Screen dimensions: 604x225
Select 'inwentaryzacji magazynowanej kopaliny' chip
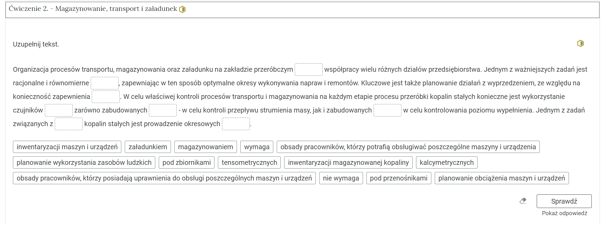coord(348,162)
